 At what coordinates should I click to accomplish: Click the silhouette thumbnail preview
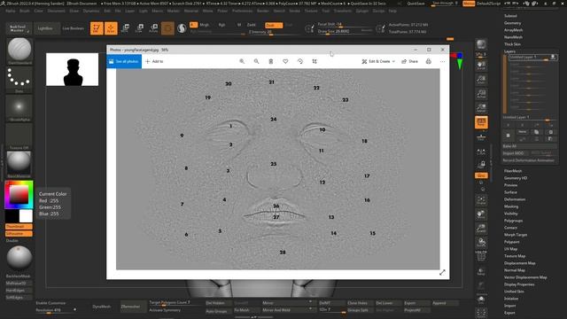pyautogui.click(x=73, y=69)
